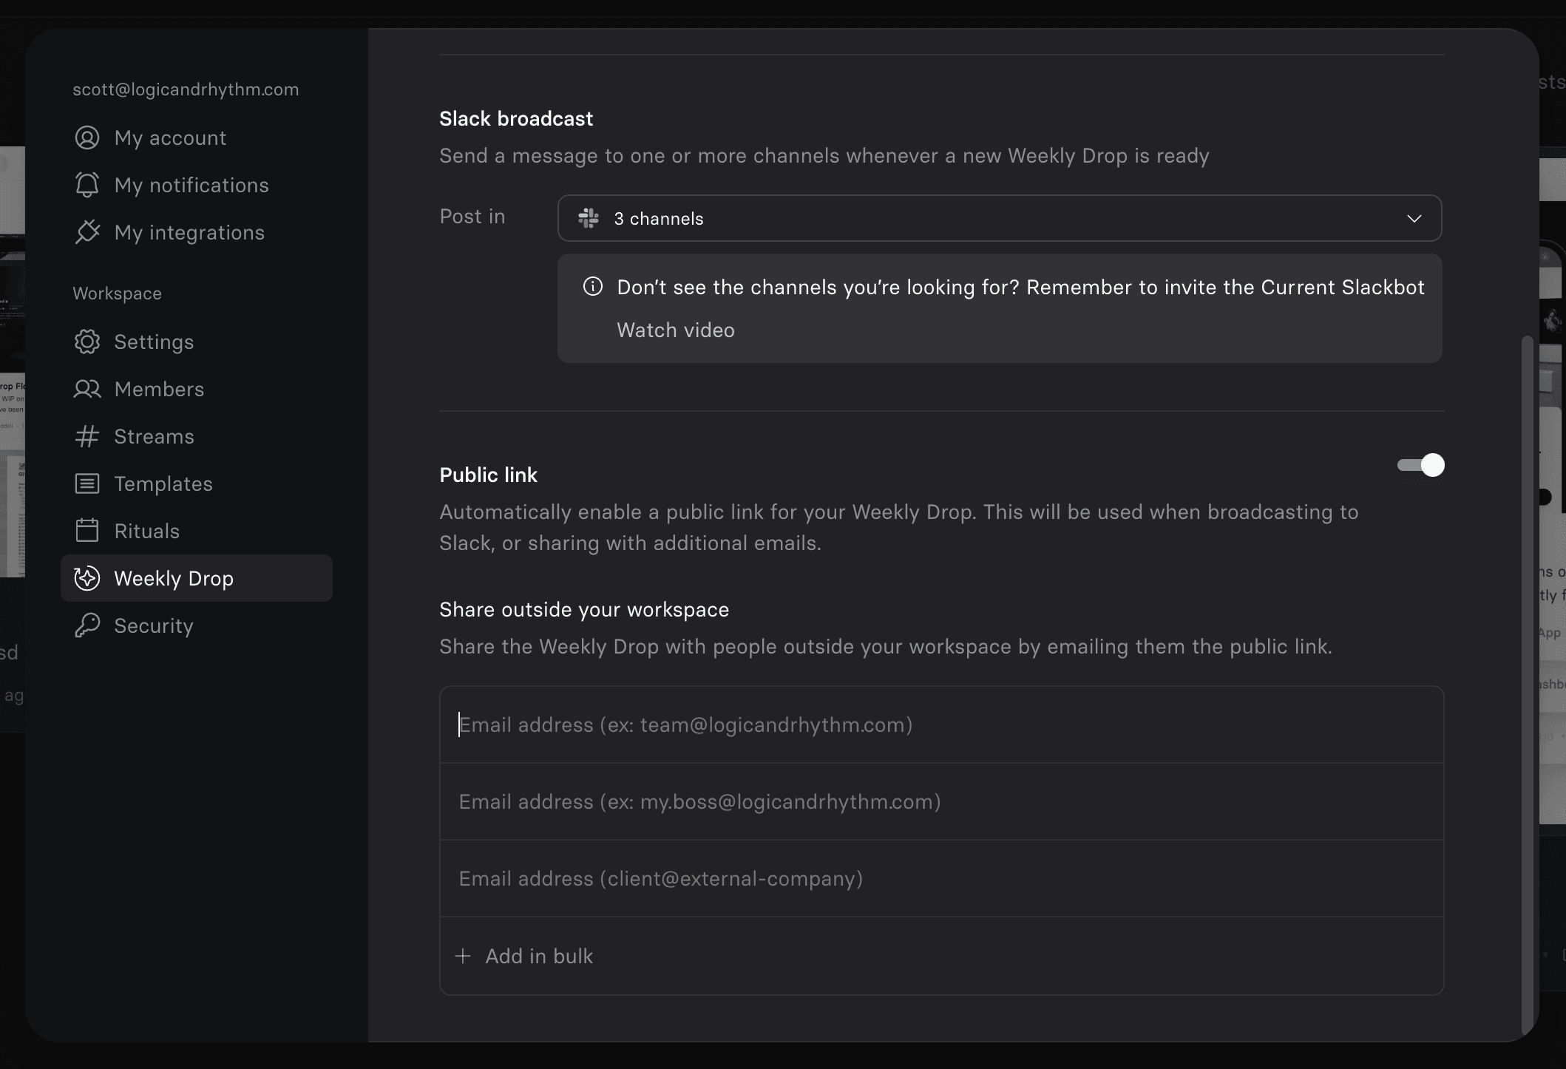Click the Settings gear icon

tap(87, 342)
